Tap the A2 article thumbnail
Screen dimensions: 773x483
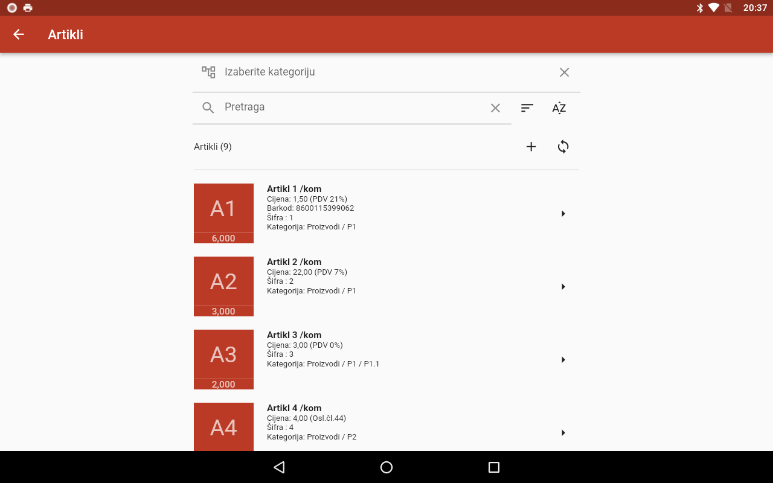pyautogui.click(x=223, y=281)
